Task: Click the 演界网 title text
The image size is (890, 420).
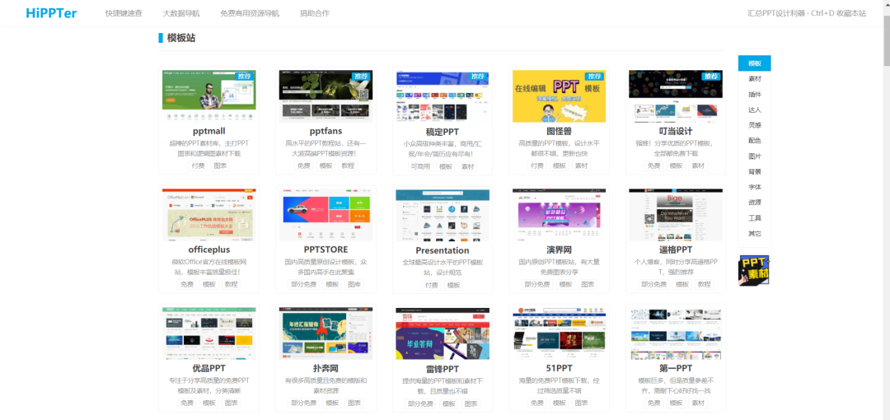Action: tap(559, 250)
